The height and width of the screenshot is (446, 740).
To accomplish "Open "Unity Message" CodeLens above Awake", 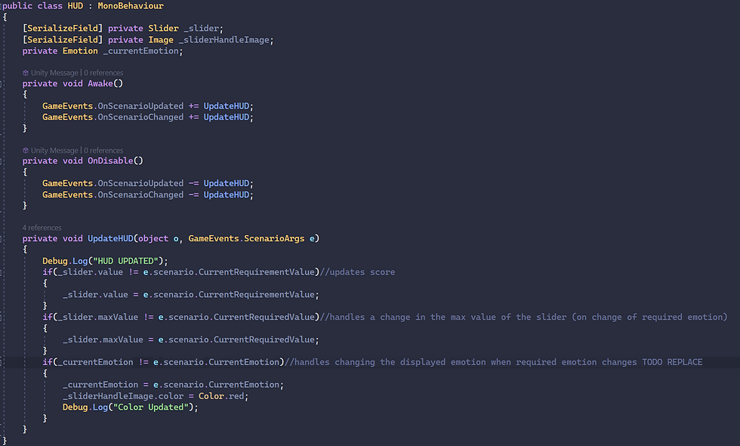I will 54,73.
